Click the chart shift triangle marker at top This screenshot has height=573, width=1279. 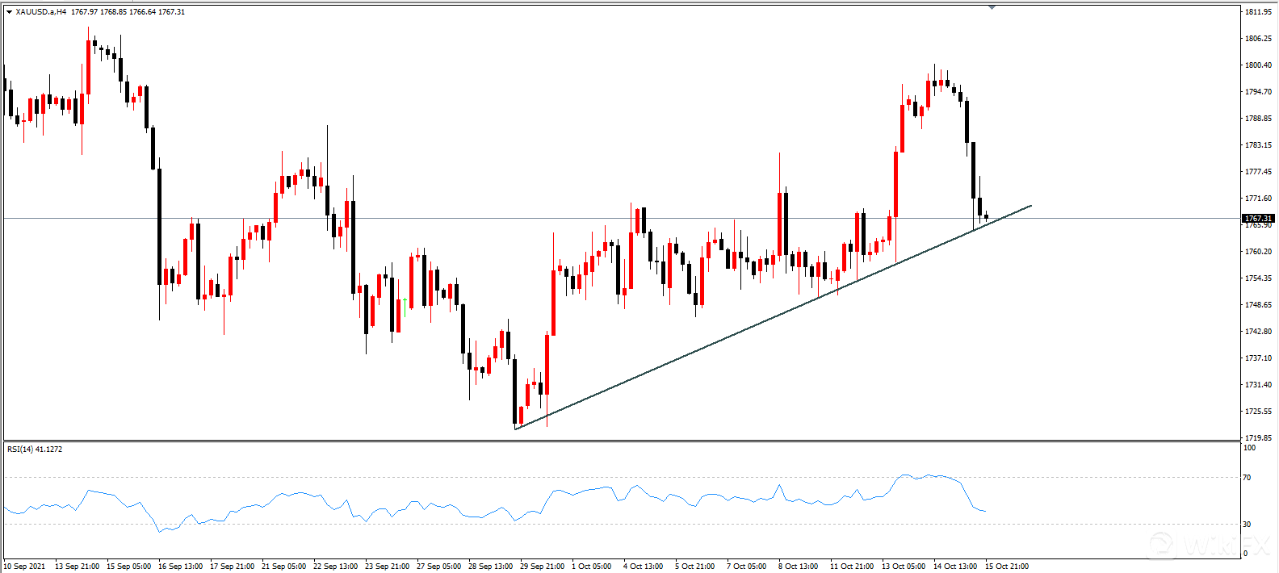click(x=992, y=7)
